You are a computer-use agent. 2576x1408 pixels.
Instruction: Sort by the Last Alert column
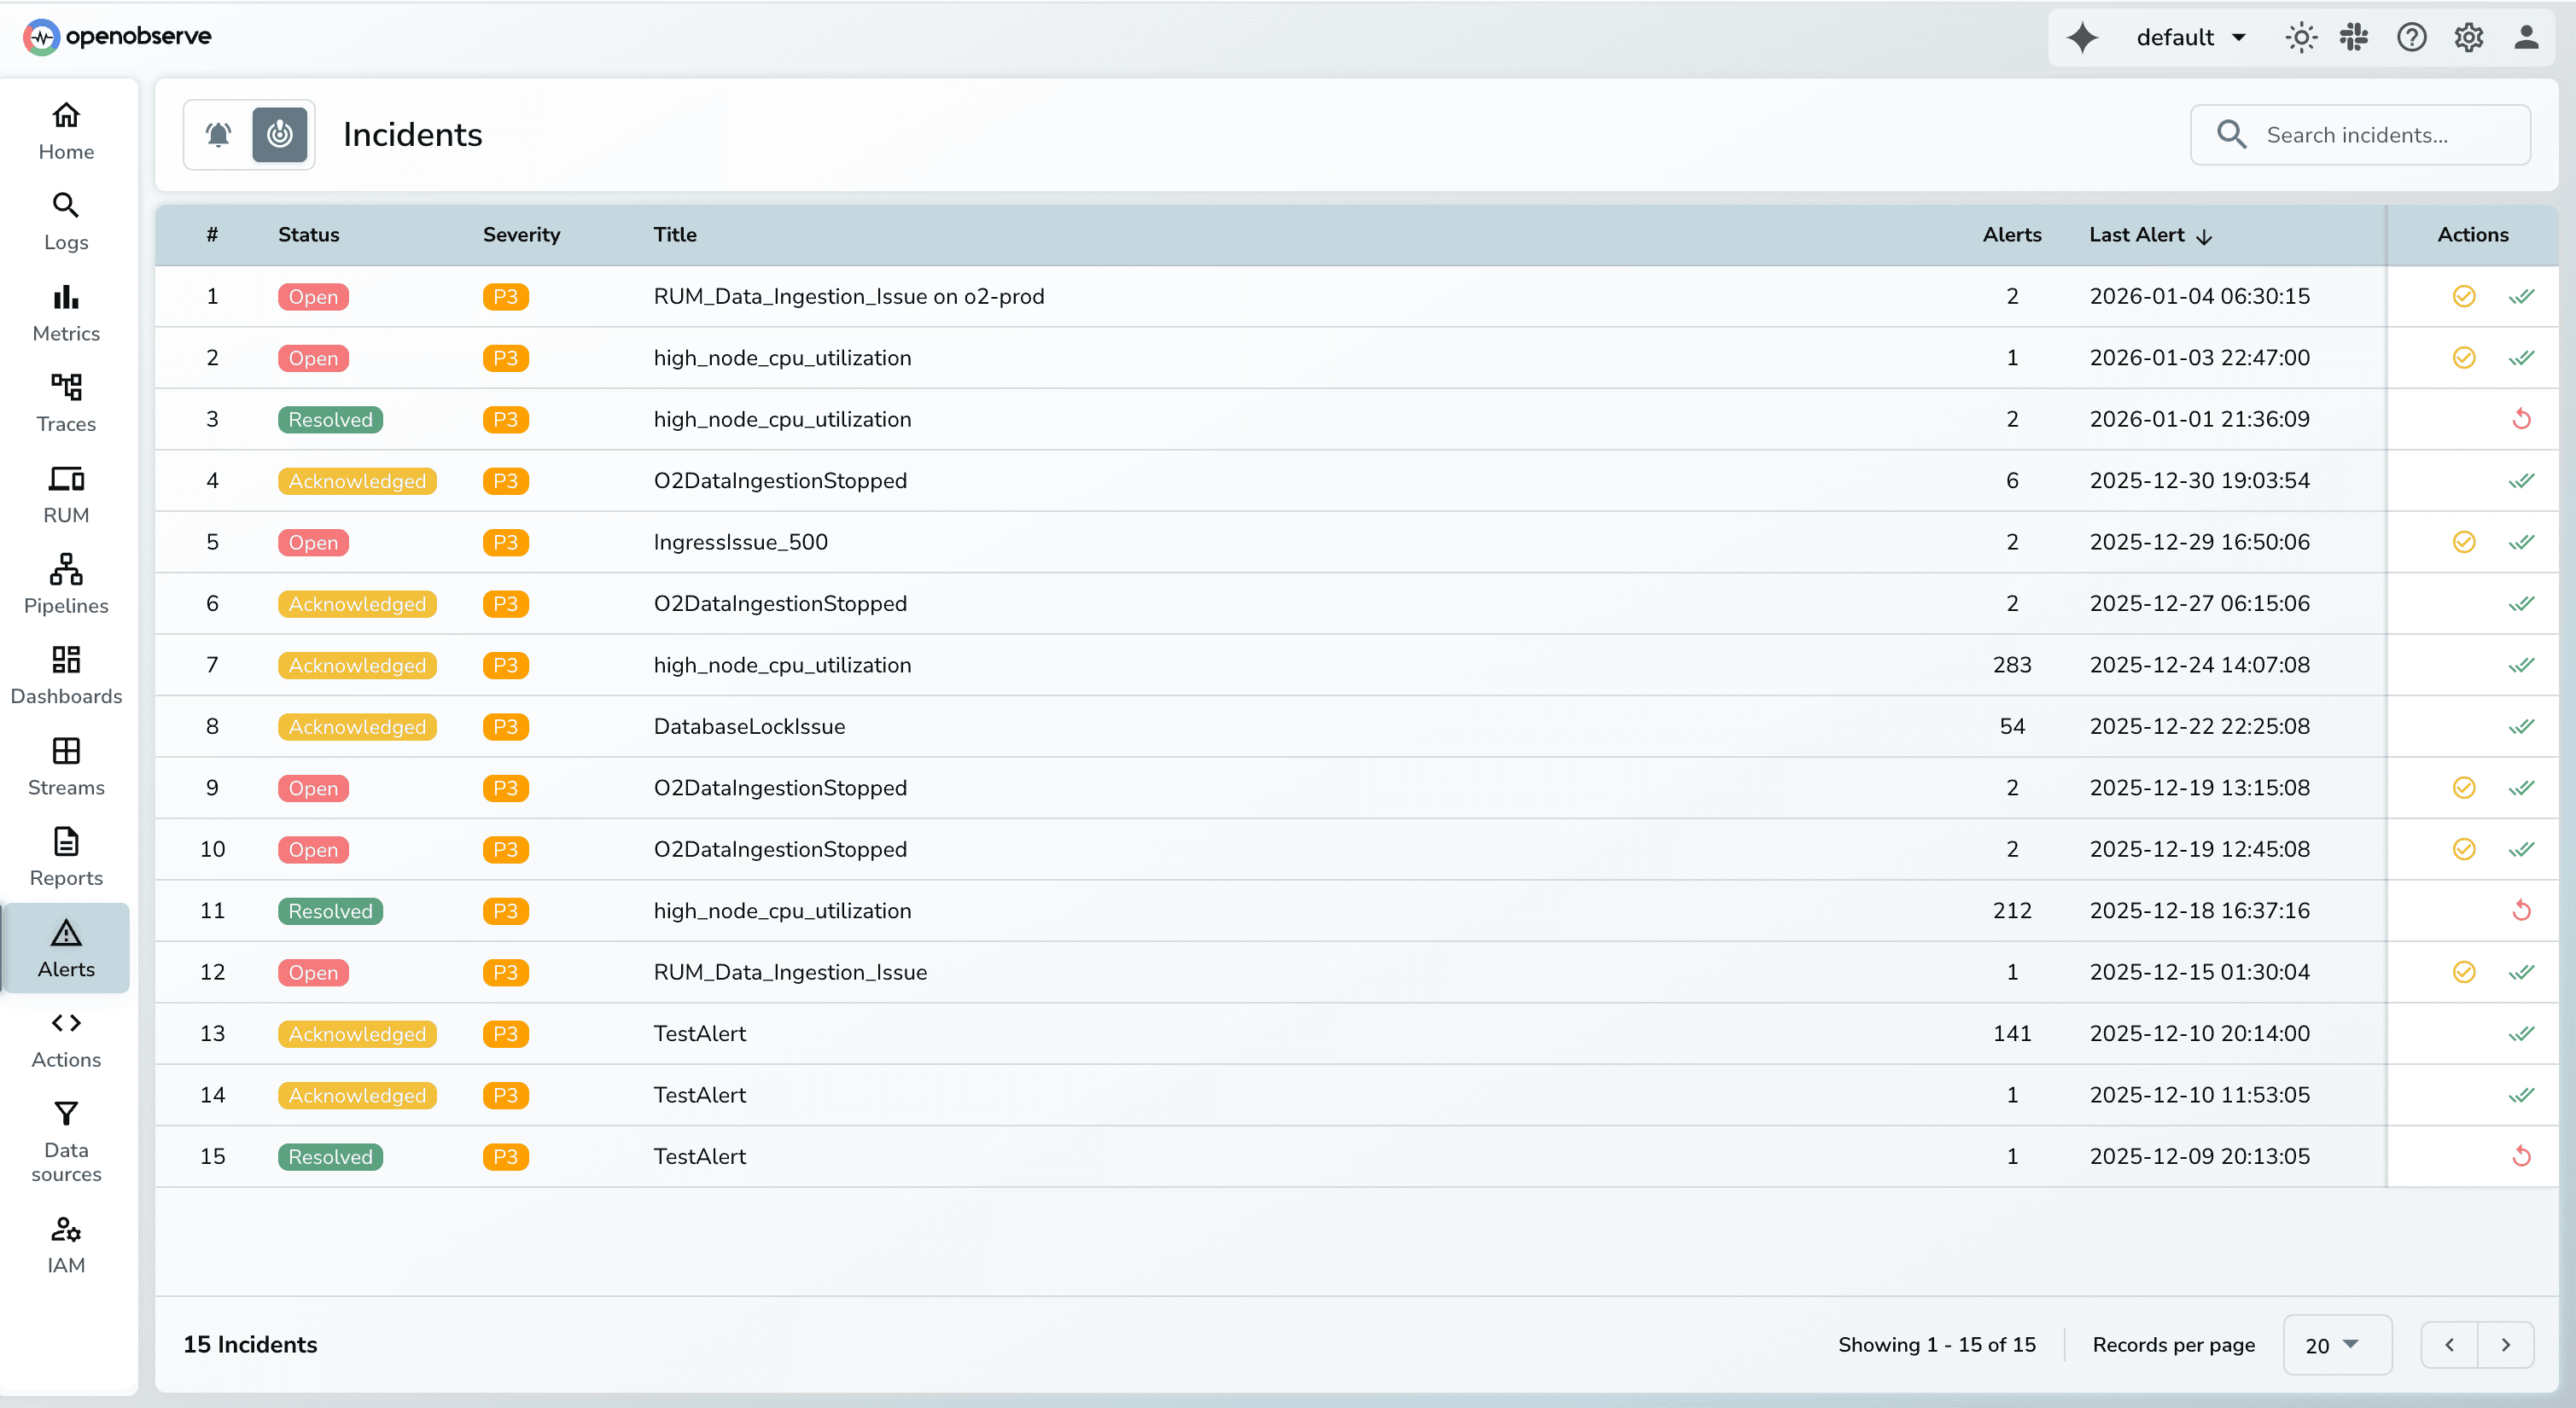click(x=2139, y=235)
